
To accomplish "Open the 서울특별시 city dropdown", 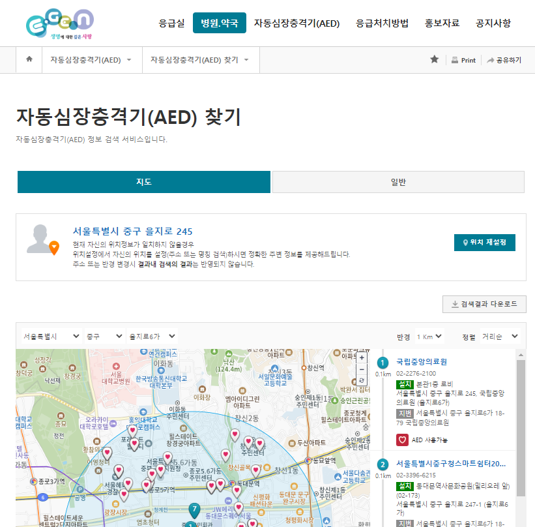I will pyautogui.click(x=51, y=337).
